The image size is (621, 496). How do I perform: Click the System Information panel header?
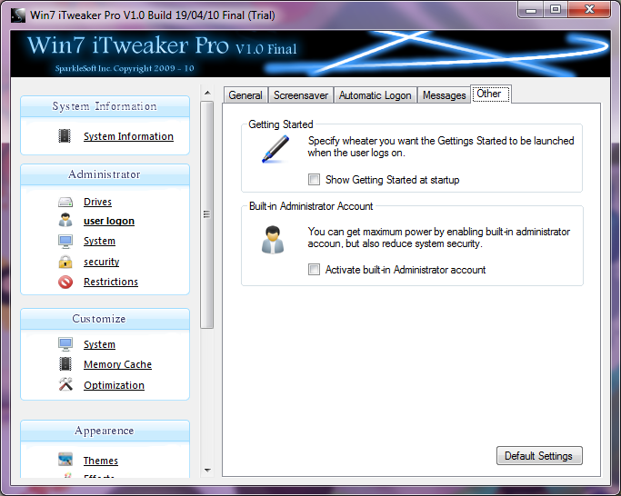[x=105, y=106]
